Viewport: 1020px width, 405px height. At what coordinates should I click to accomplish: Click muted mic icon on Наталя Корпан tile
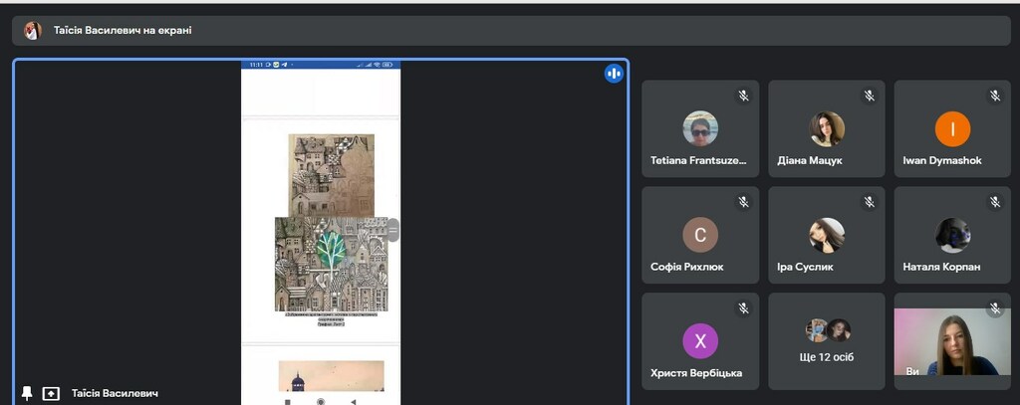coord(995,202)
